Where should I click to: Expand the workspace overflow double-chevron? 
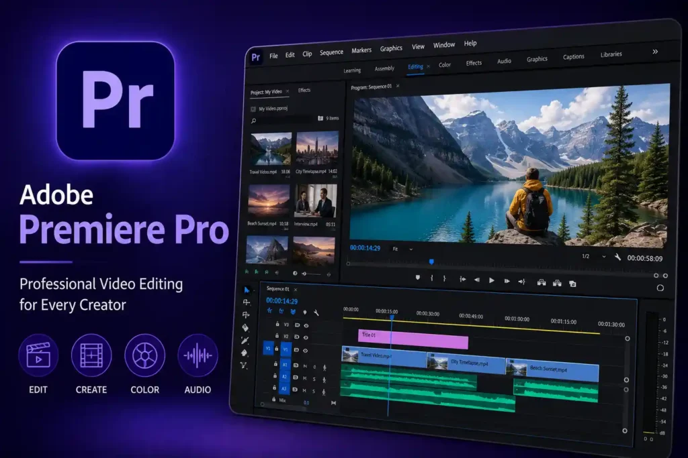(654, 51)
